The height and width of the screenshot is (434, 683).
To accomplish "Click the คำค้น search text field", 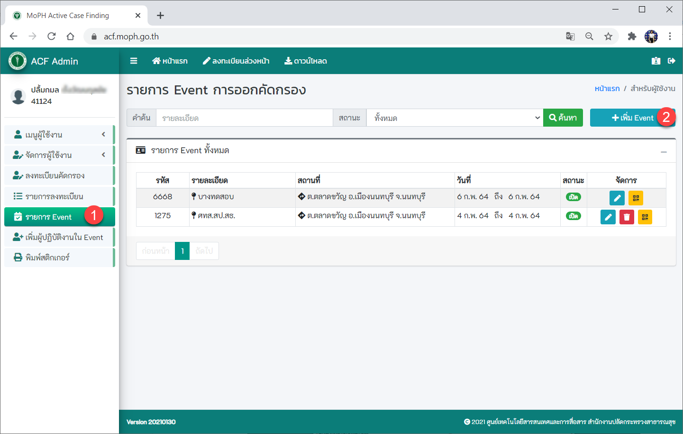I will [244, 118].
